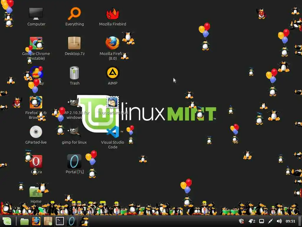Open the calendar from the 09:51 clock

pyautogui.click(x=290, y=221)
